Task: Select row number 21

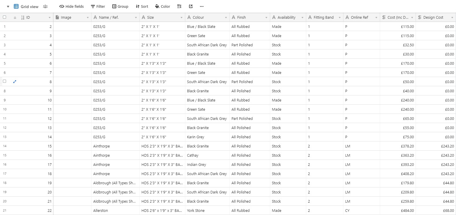Action: click(5, 210)
